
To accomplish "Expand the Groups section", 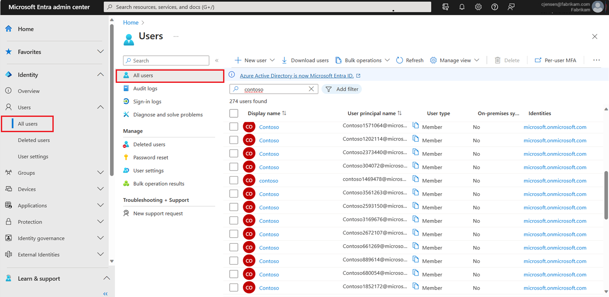I will coord(101,173).
